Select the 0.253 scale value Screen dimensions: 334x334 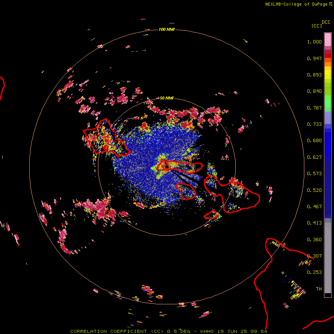click(x=314, y=272)
